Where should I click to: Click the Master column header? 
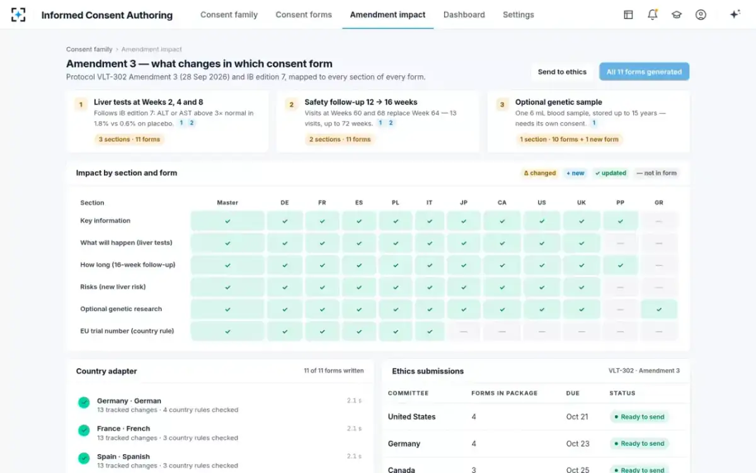(x=227, y=202)
